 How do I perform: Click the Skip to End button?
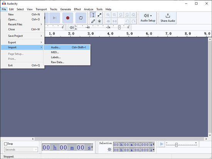coord(55,18)
